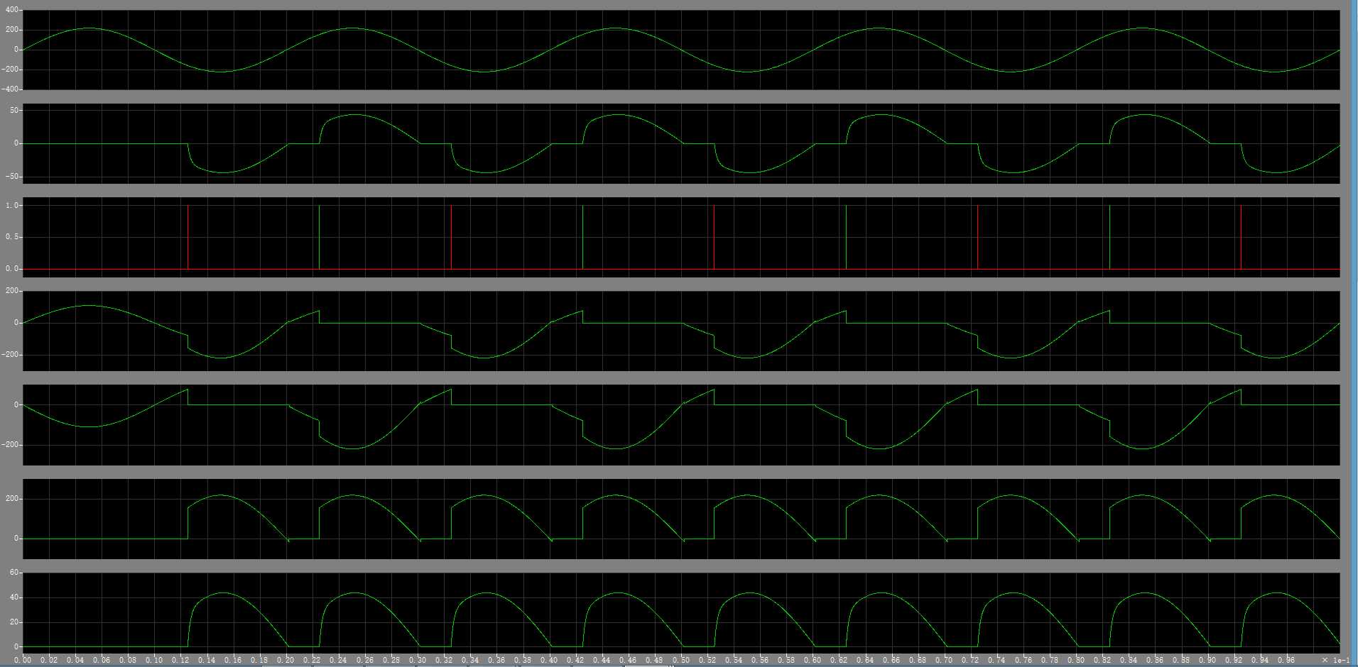Click the red trigger pulse near time 0.32
1358x667 pixels.
452,237
